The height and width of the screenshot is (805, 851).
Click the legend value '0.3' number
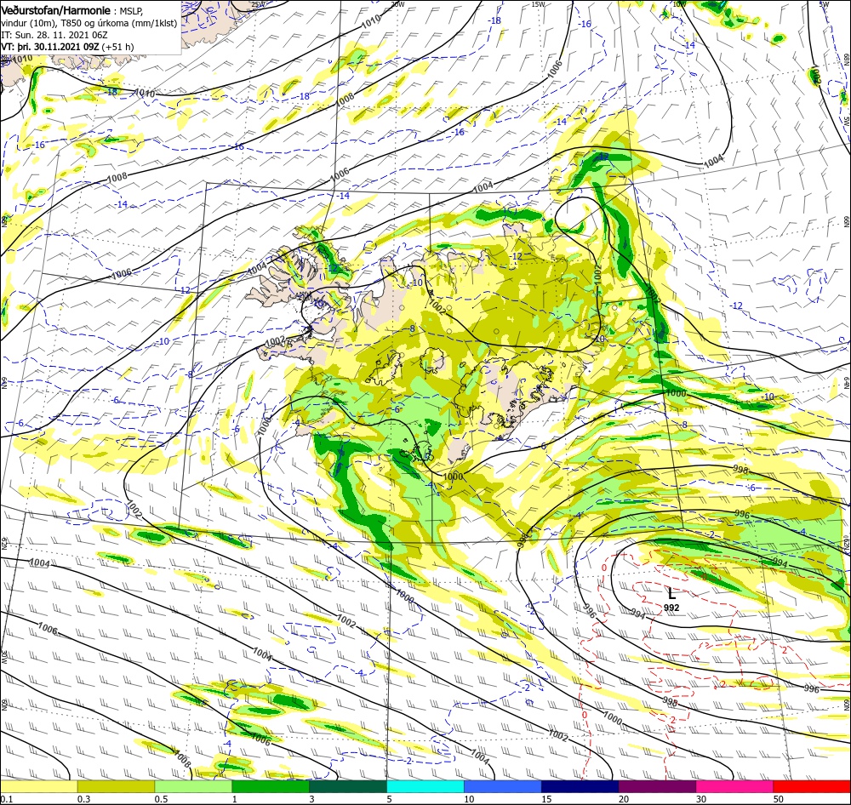click(x=83, y=799)
